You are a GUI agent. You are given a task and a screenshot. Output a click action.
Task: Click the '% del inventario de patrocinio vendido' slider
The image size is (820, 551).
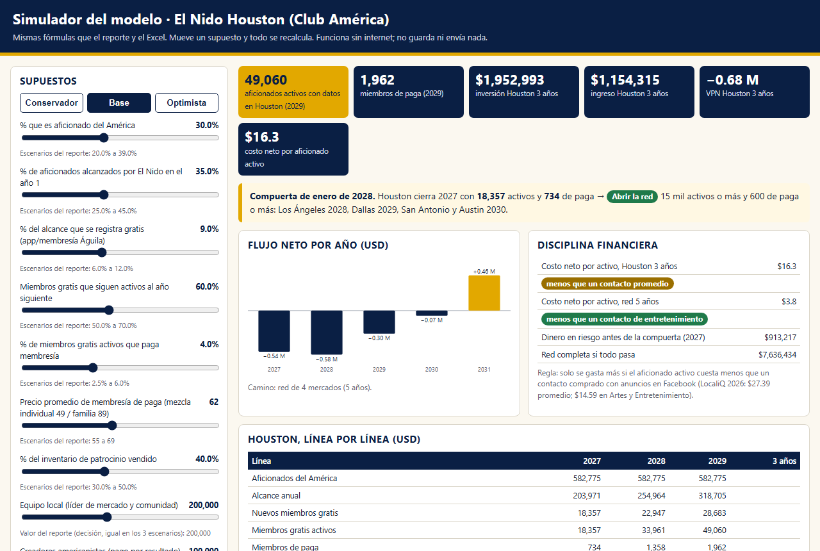(x=120, y=472)
